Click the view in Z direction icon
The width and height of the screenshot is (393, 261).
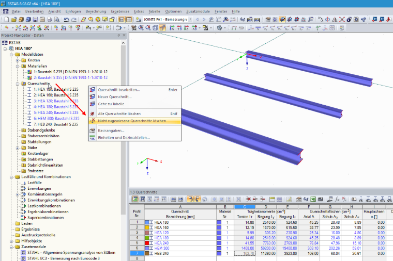click(186, 28)
